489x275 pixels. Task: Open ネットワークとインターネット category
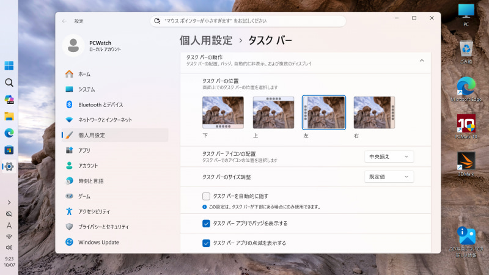115,120
